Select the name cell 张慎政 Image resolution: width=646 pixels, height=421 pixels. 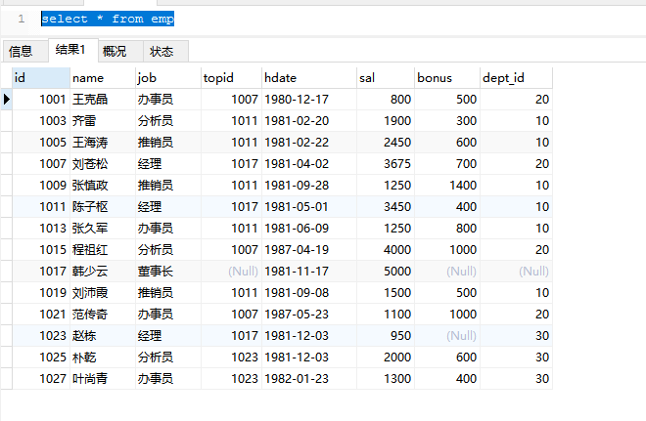pyautogui.click(x=103, y=185)
